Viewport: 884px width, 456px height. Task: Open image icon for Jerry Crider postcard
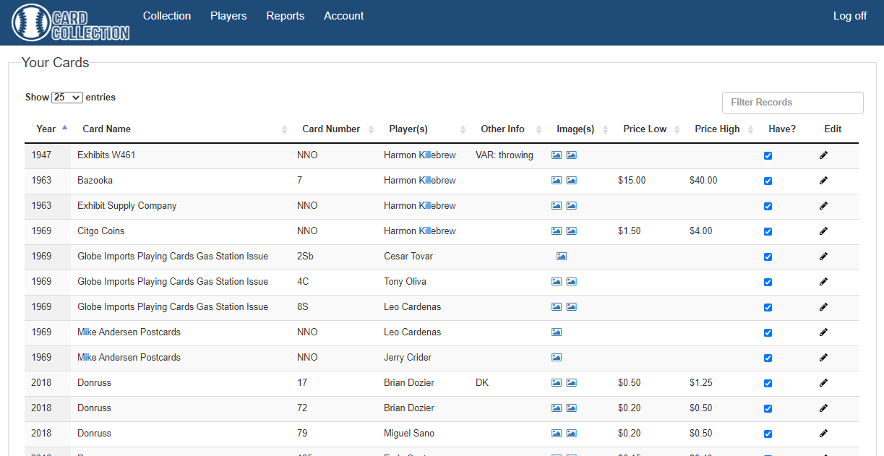(x=557, y=358)
